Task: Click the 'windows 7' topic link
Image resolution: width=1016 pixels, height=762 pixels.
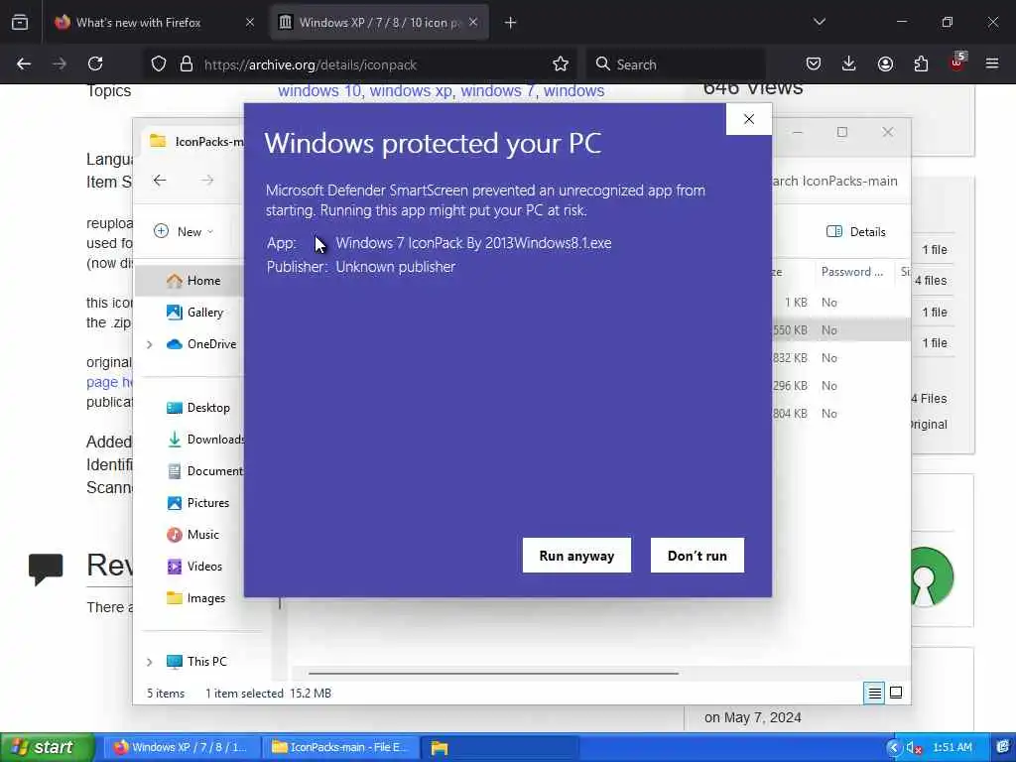Action: pyautogui.click(x=498, y=90)
